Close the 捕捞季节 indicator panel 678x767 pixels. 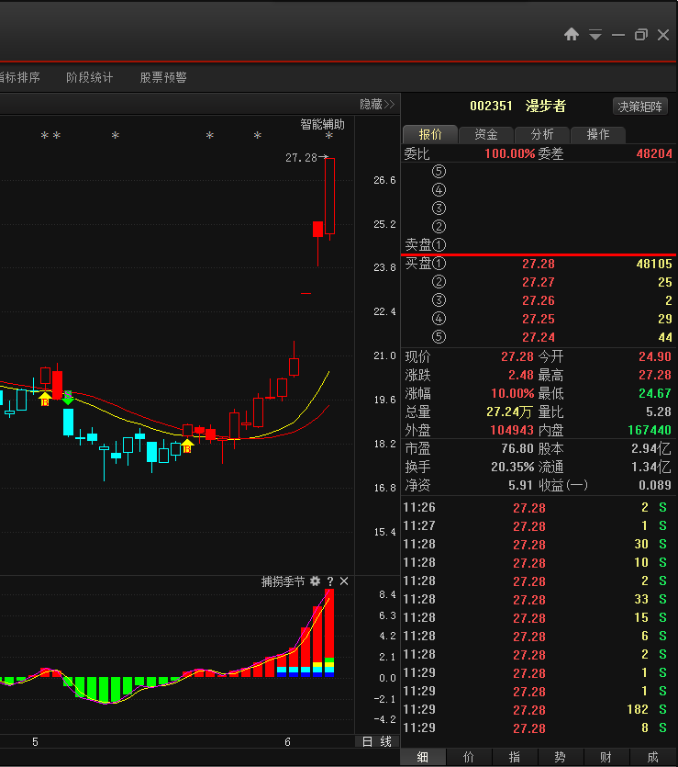[x=344, y=581]
